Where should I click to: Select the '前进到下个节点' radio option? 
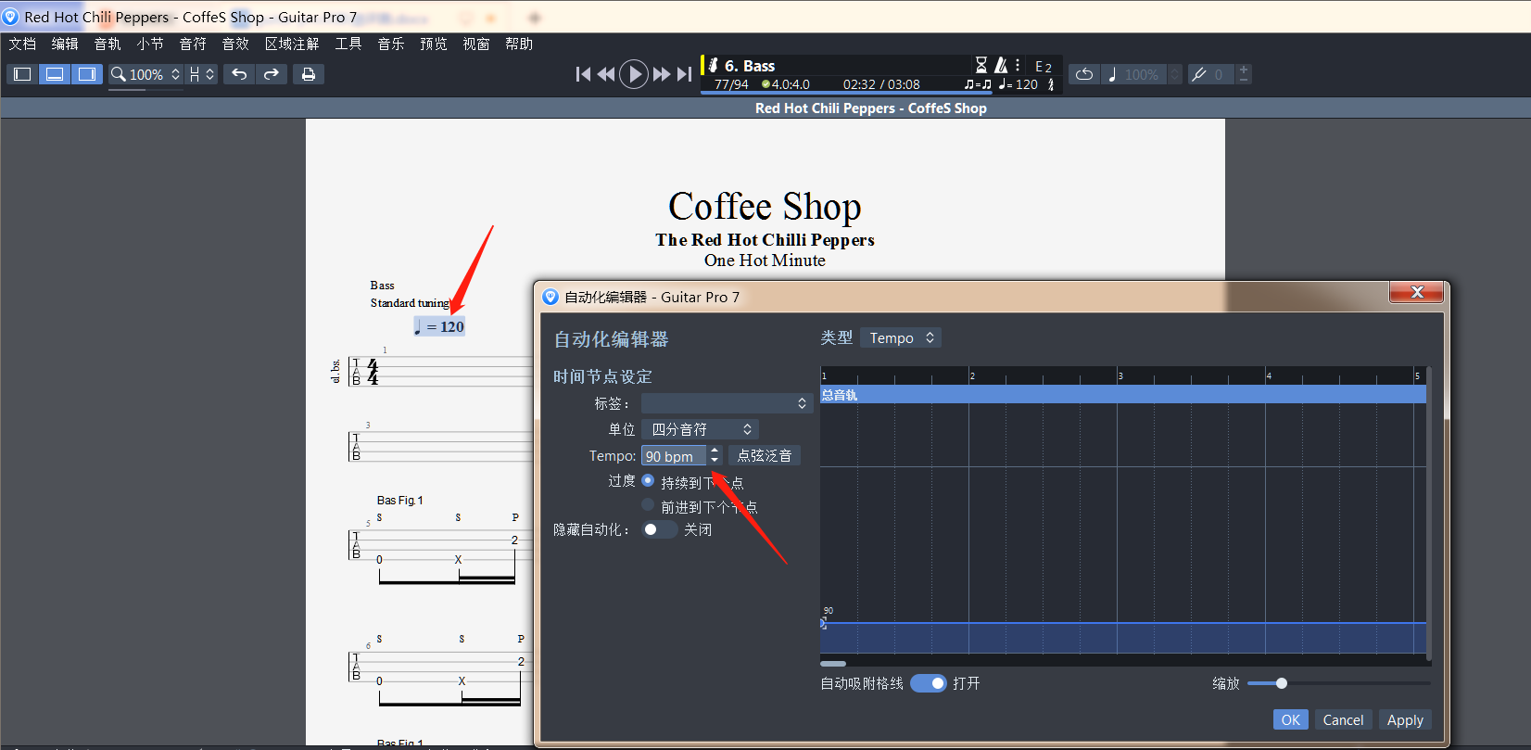click(648, 505)
